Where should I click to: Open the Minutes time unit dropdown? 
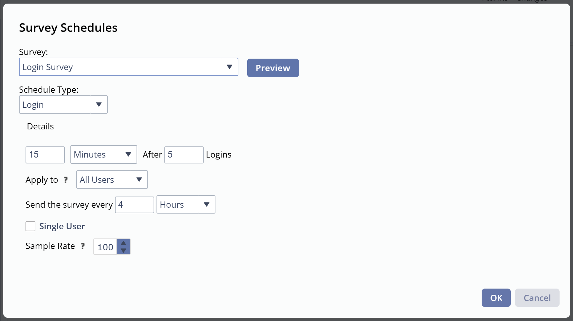coord(103,155)
